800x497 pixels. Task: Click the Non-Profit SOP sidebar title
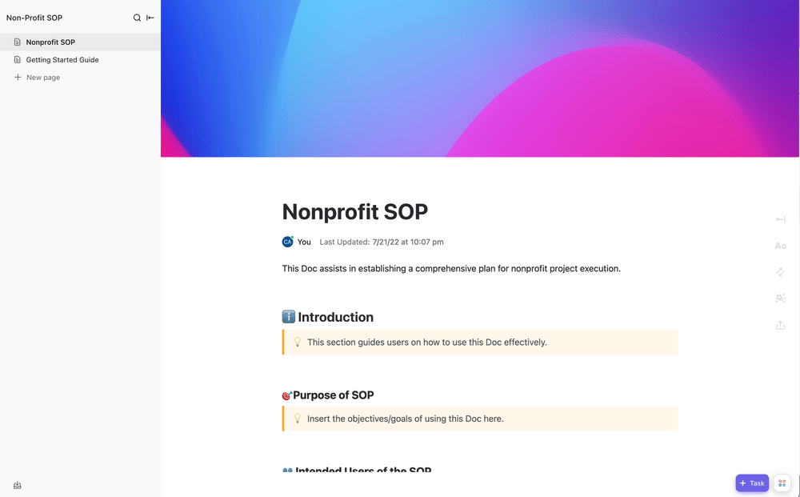click(34, 18)
